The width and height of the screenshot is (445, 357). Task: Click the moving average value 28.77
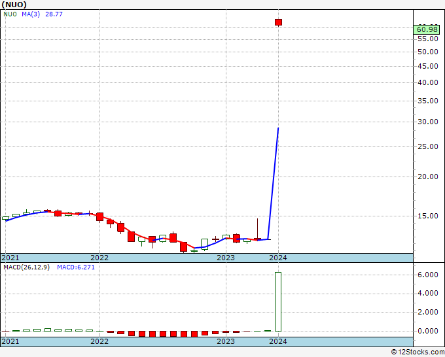coord(54,14)
